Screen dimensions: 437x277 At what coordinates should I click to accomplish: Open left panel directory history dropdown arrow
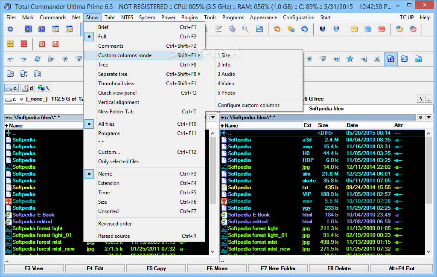(213, 118)
